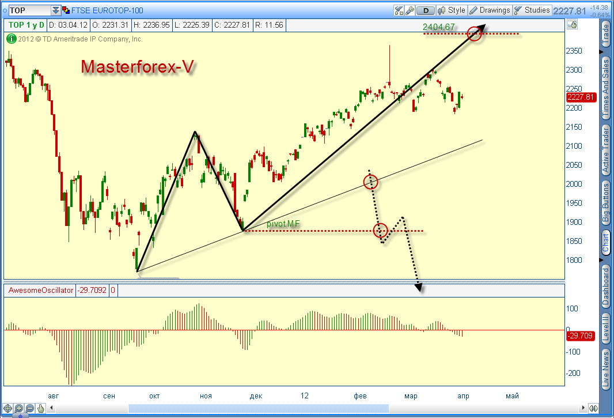Viewport: 614px width, 418px height.
Task: Open the Style menu
Action: pyautogui.click(x=452, y=10)
